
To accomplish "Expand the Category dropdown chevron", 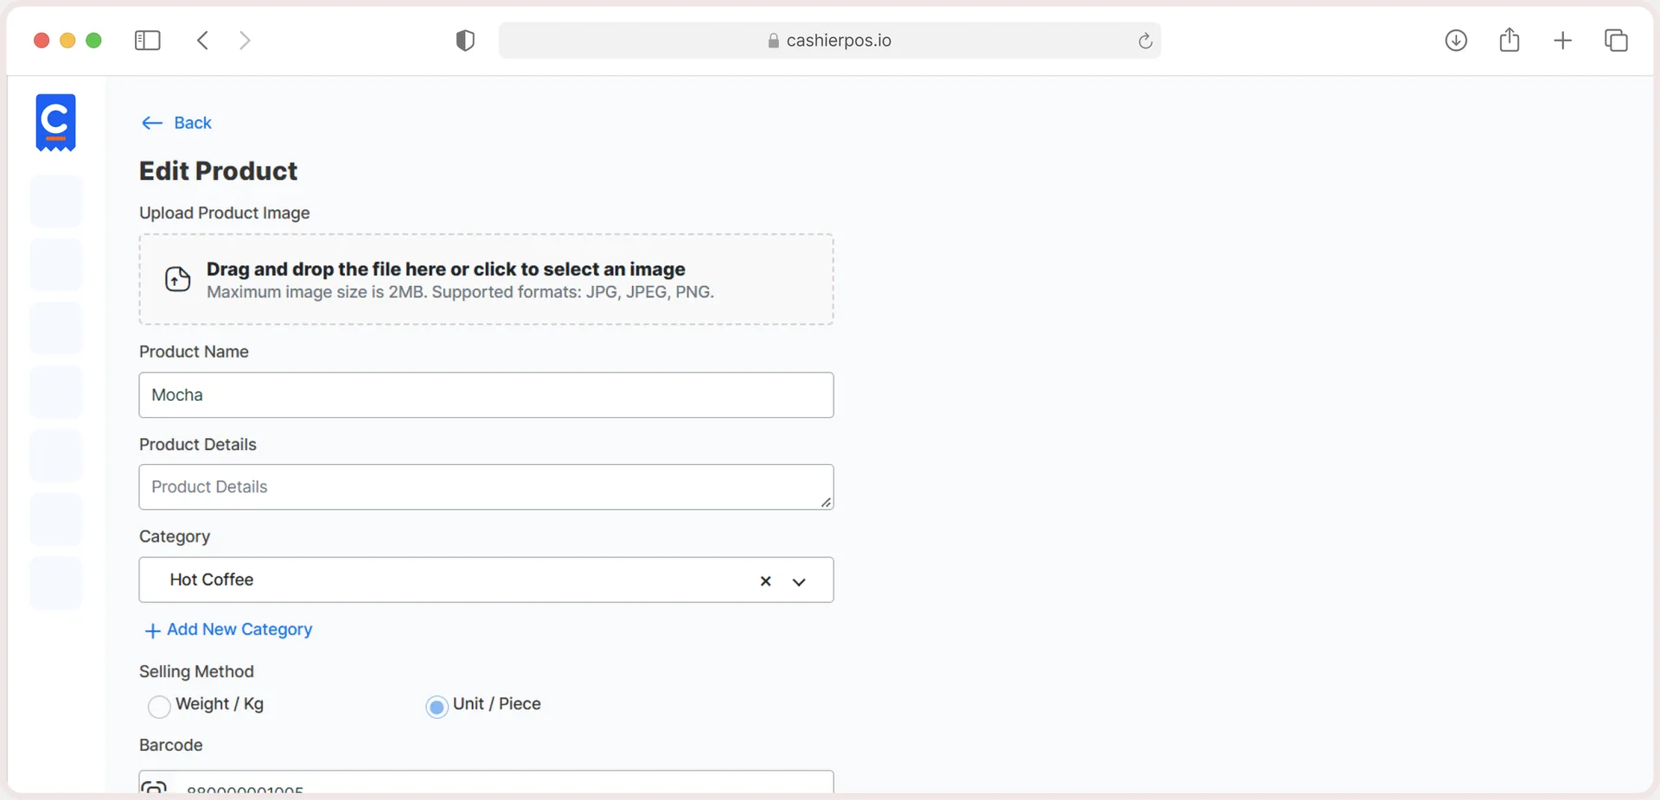I will point(799,581).
